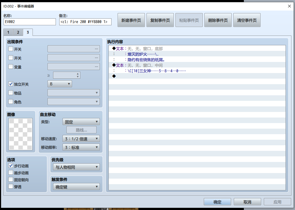Viewport: 295px width, 210px height.
Task: Click the 名称 field containing EV002
Action: 30,22
